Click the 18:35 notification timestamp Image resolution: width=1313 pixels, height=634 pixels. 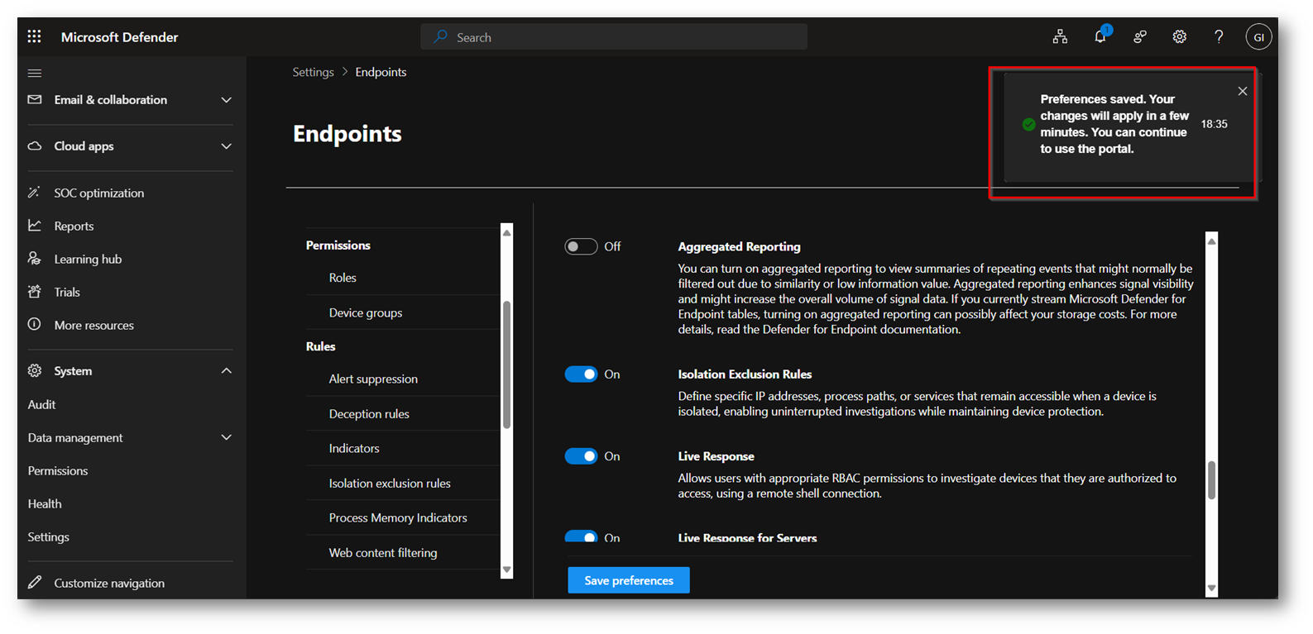(1214, 124)
